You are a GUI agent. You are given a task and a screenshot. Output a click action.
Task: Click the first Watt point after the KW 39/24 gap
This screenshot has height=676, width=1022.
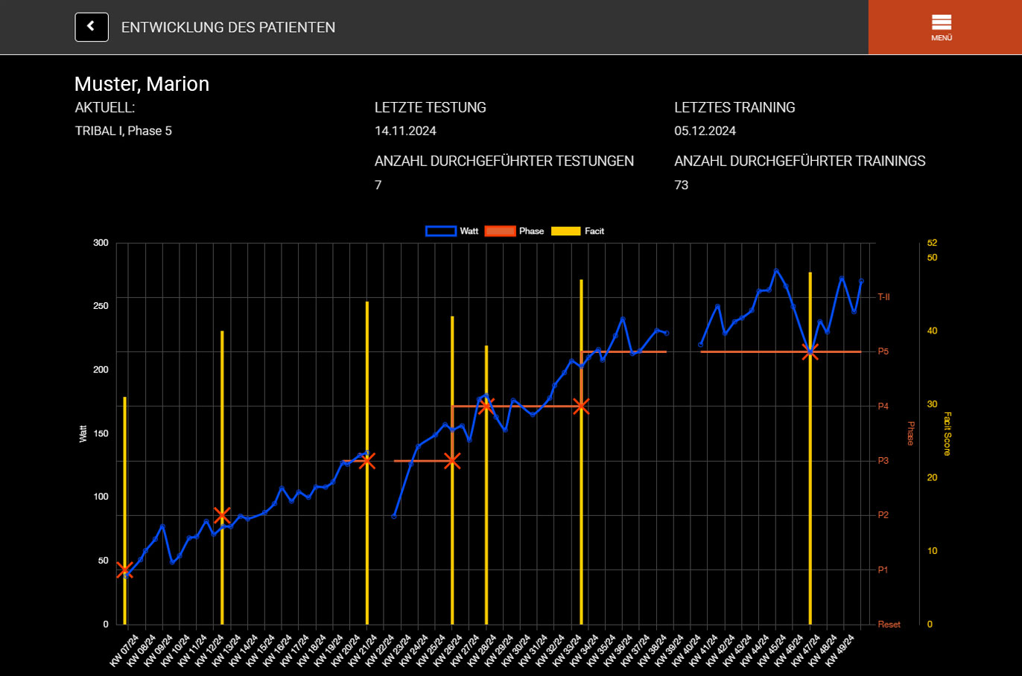tap(701, 345)
